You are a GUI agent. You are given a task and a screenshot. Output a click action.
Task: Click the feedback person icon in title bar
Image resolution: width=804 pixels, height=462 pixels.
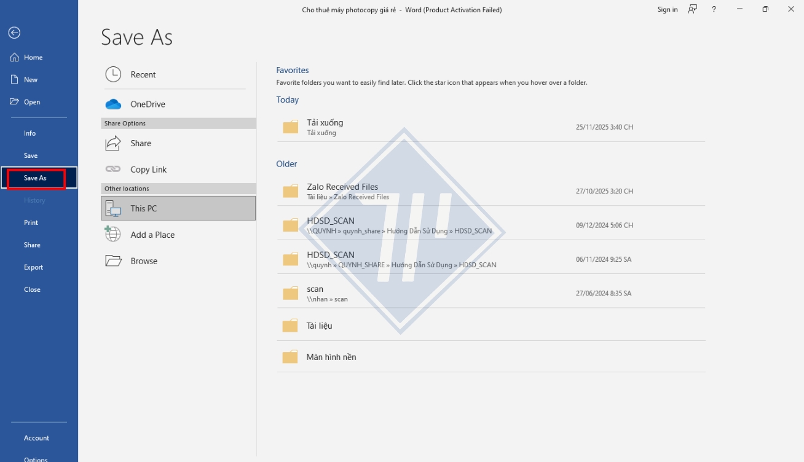coord(693,9)
